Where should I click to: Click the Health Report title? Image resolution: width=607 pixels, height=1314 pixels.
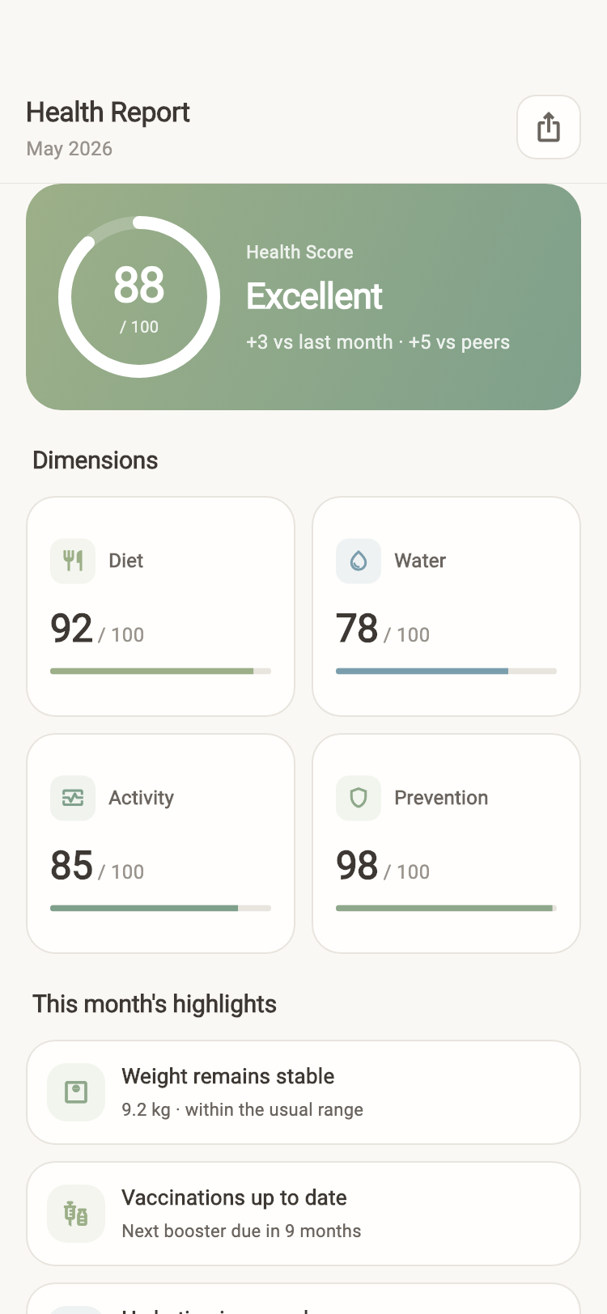(108, 112)
